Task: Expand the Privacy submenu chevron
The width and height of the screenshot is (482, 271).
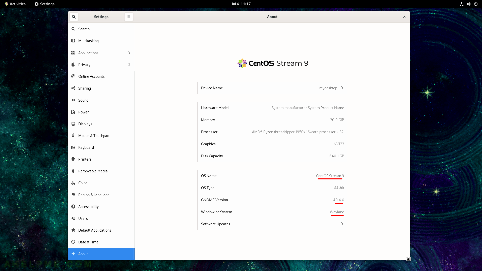Action: click(129, 64)
